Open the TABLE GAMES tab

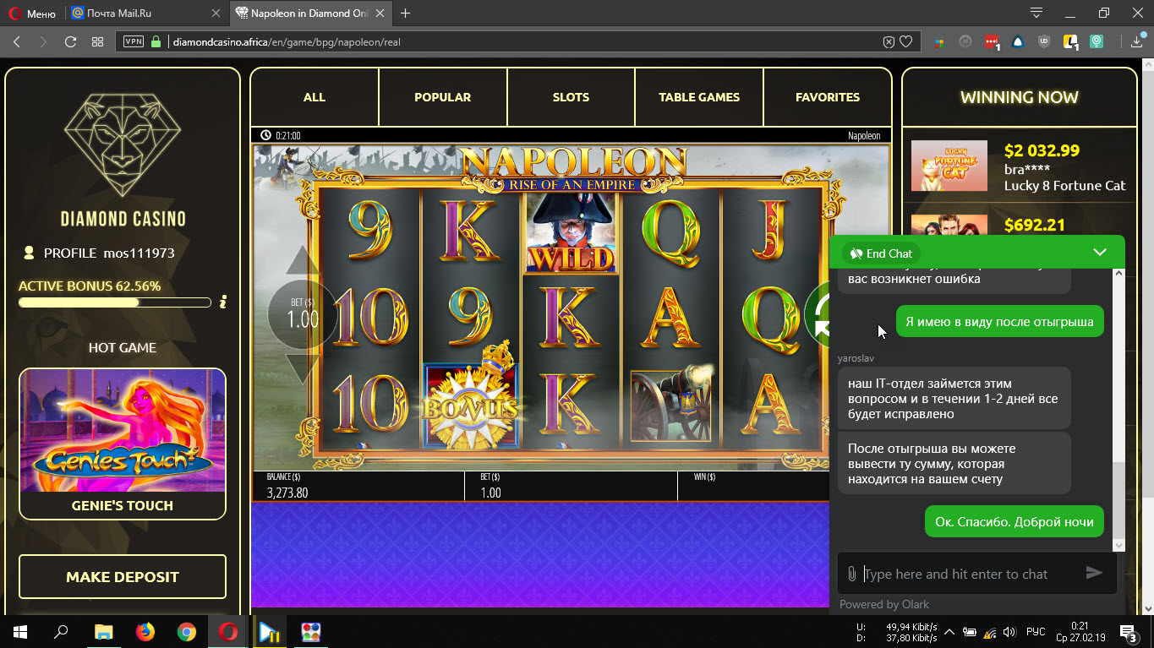[699, 97]
